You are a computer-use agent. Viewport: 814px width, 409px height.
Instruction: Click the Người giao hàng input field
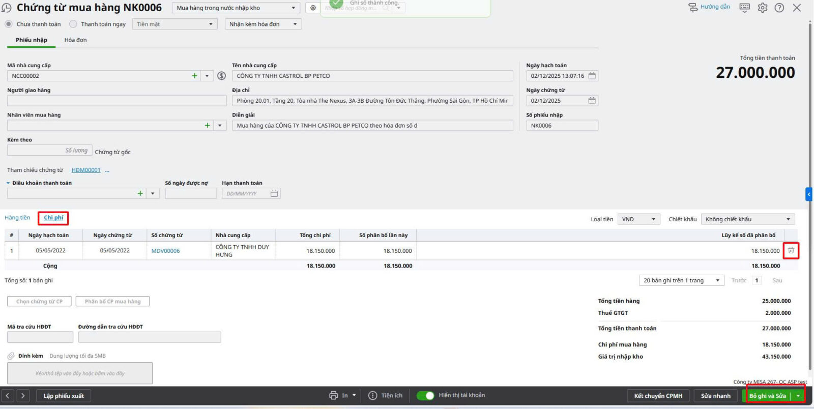117,101
